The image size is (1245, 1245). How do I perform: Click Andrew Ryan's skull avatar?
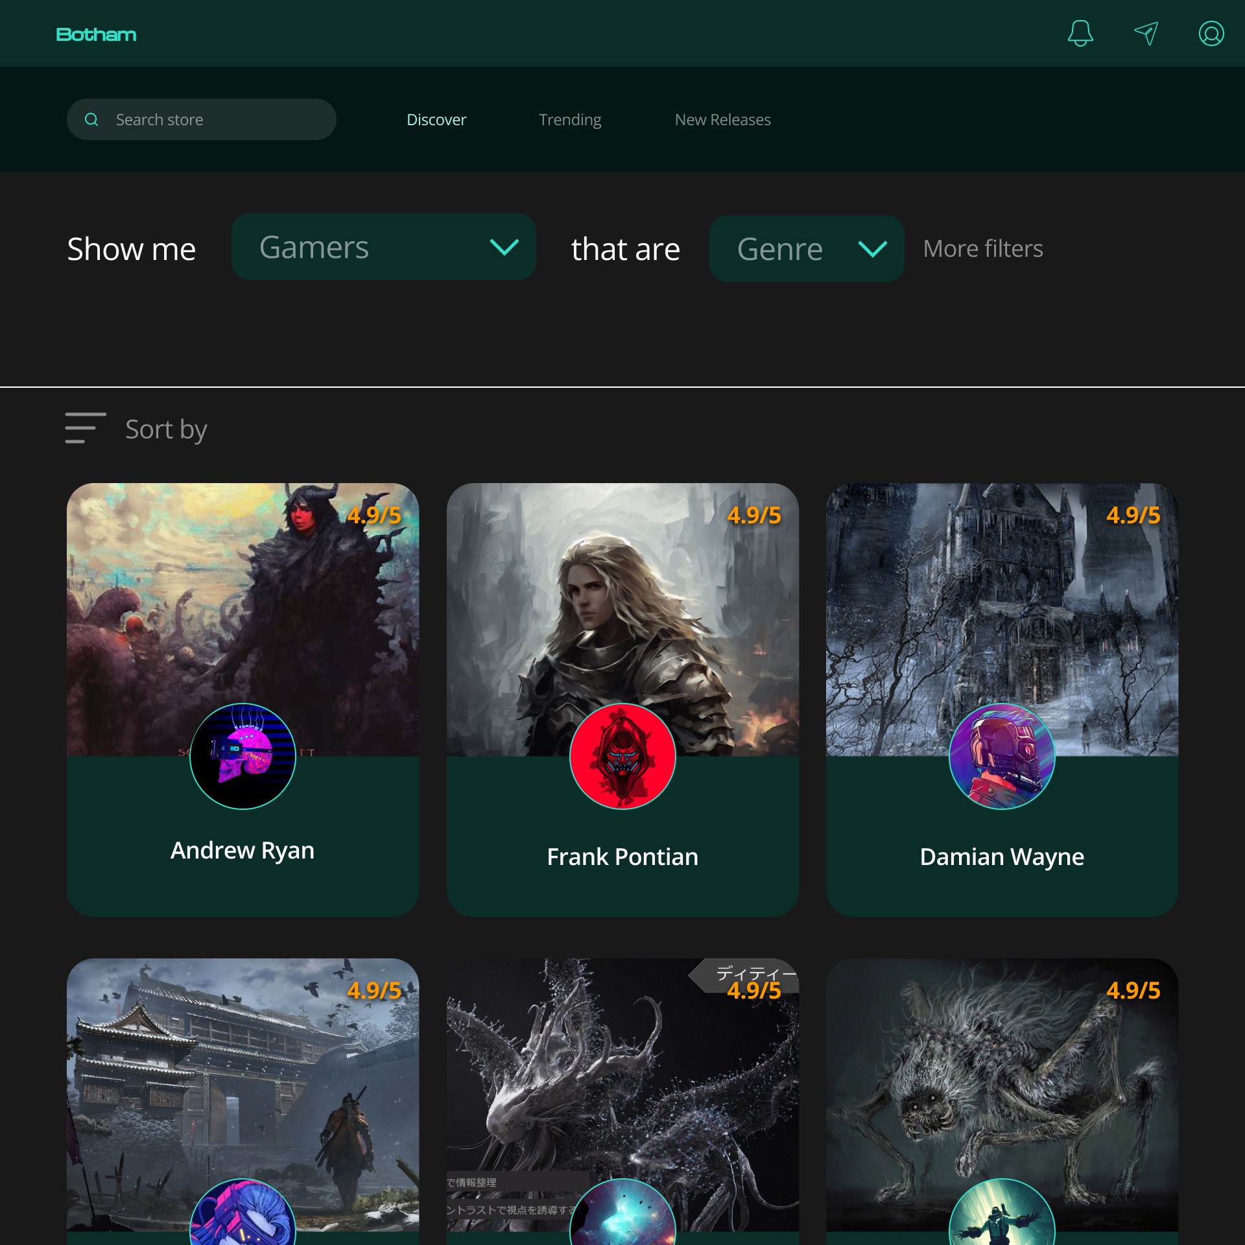pos(243,756)
